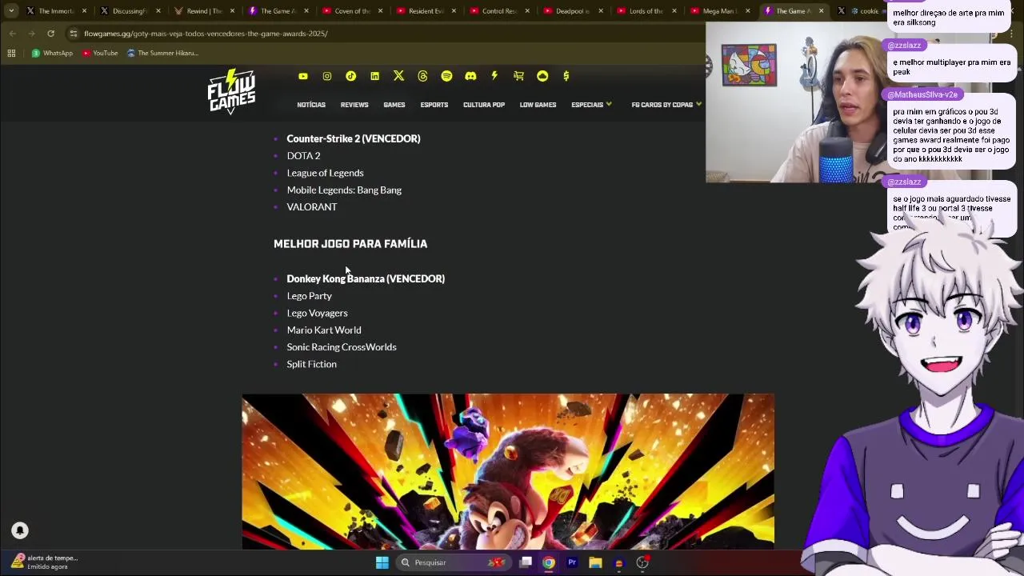The image size is (1024, 576).
Task: Open the Threads icon in header
Action: (x=422, y=76)
